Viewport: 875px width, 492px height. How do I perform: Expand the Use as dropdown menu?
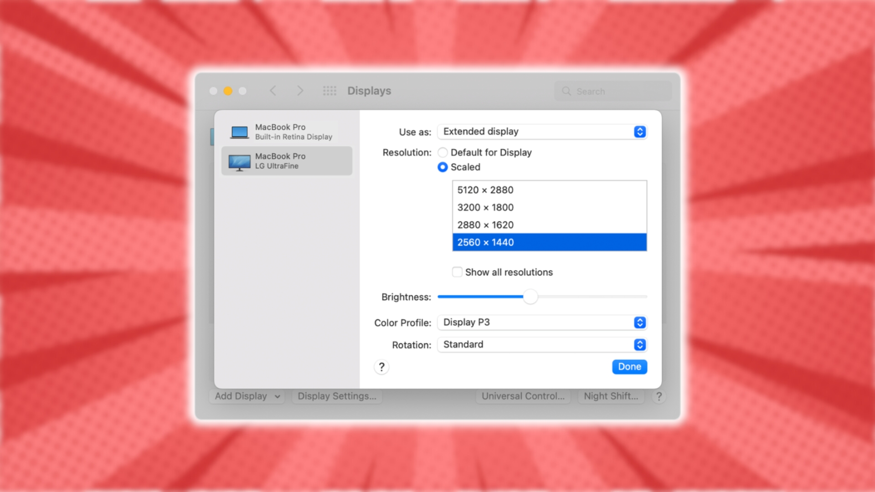(639, 131)
